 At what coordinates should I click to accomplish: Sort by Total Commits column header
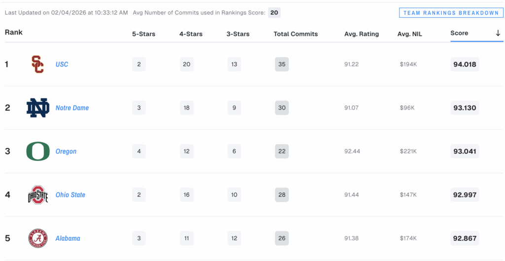(295, 34)
